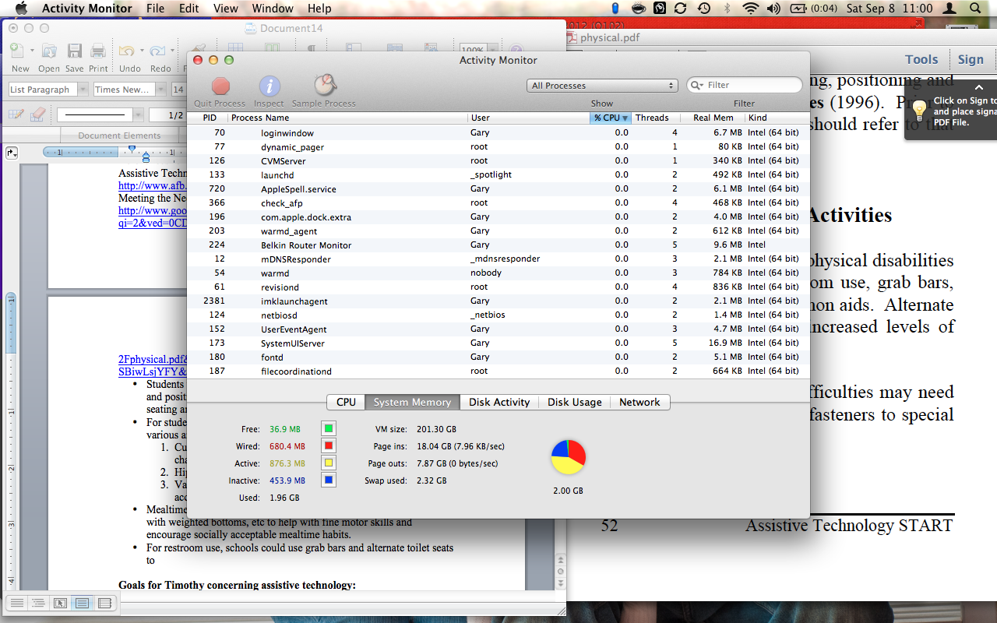The height and width of the screenshot is (623, 997).
Task: Switch to the Disk Usage tab
Action: tap(575, 402)
